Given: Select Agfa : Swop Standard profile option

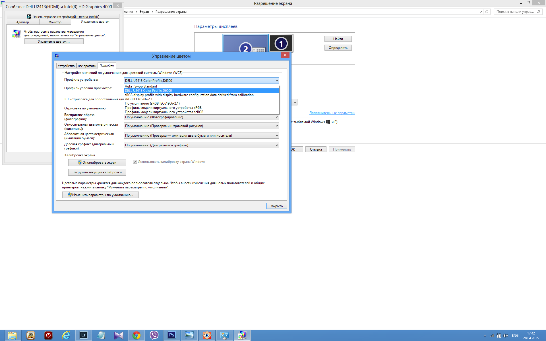Looking at the screenshot, I should [141, 86].
